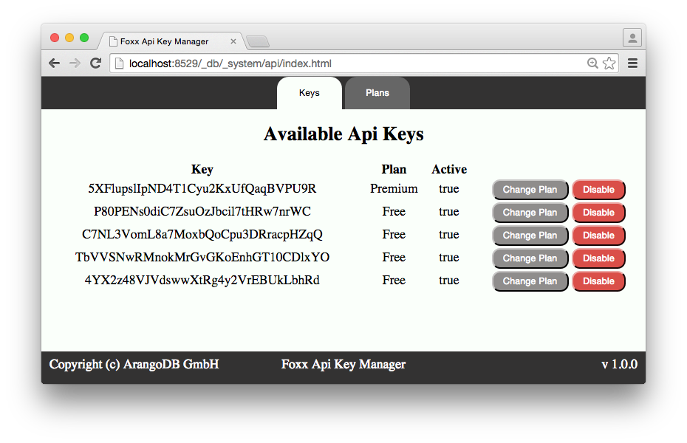The height and width of the screenshot is (443, 687).
Task: Reload the page with refresh icon
Action: [95, 63]
